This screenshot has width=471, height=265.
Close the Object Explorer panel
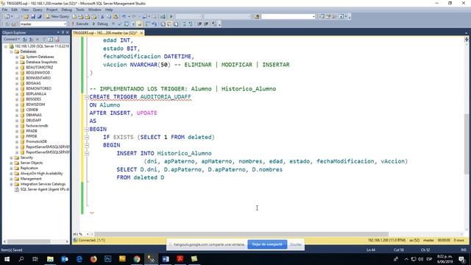[67, 32]
